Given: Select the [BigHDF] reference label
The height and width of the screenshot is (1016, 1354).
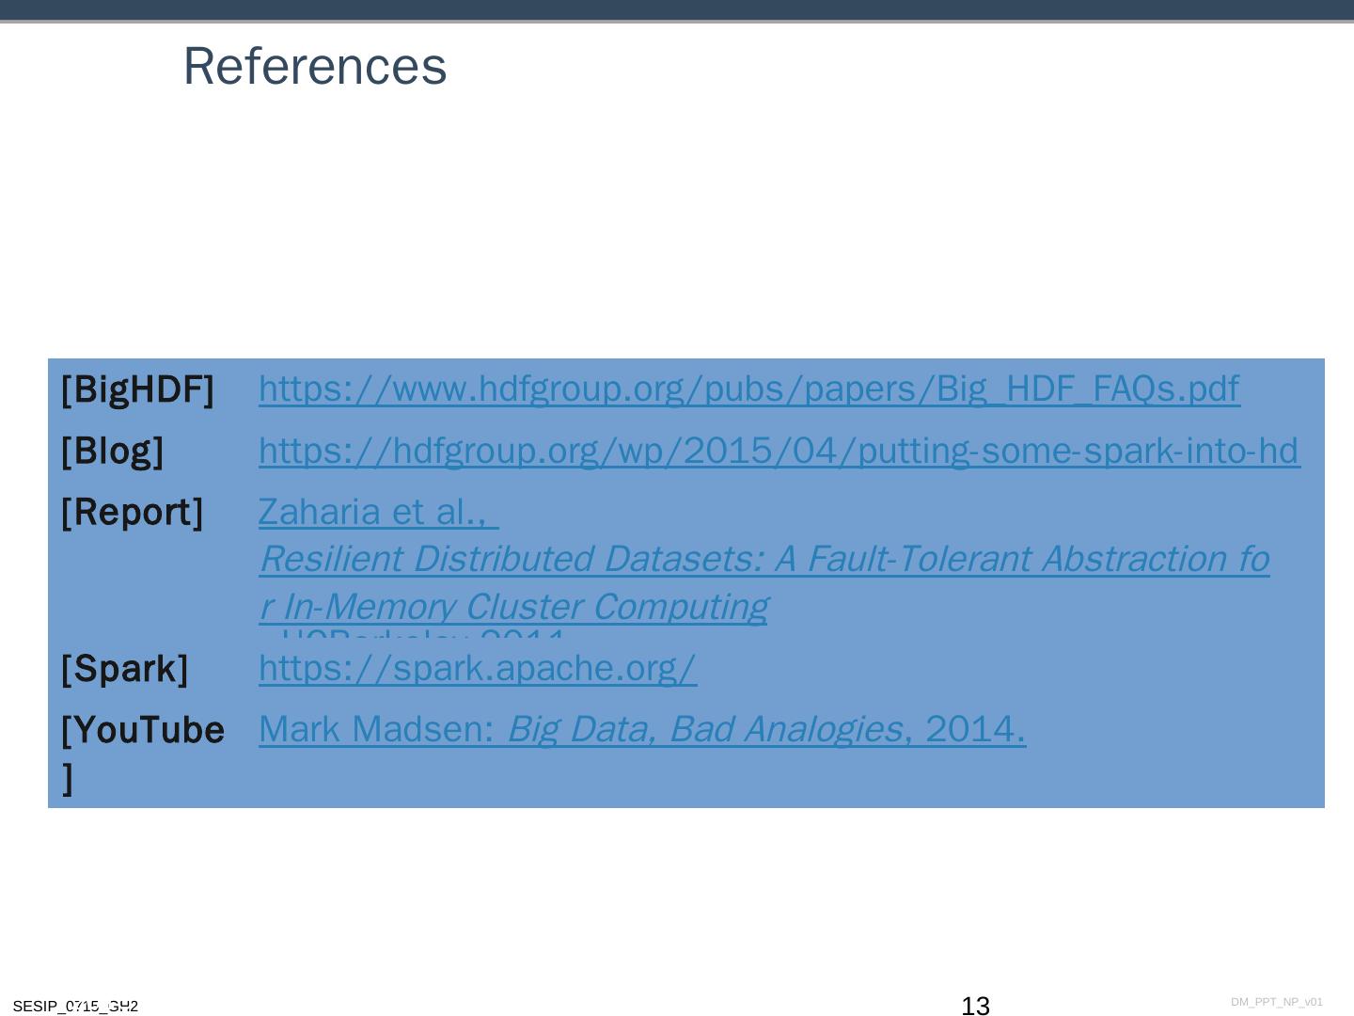Looking at the screenshot, I should pyautogui.click(x=137, y=389).
